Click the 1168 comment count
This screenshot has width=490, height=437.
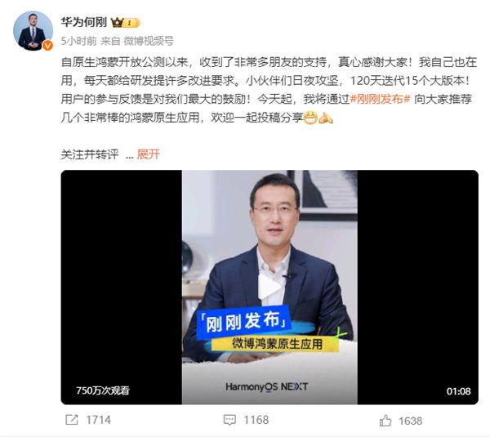pyautogui.click(x=256, y=420)
